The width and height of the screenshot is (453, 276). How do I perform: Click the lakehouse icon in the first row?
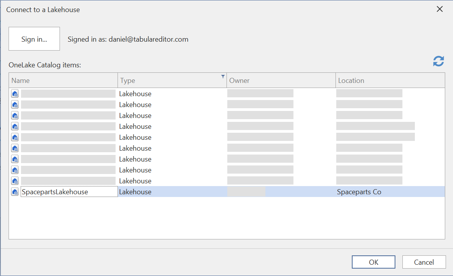(x=14, y=93)
